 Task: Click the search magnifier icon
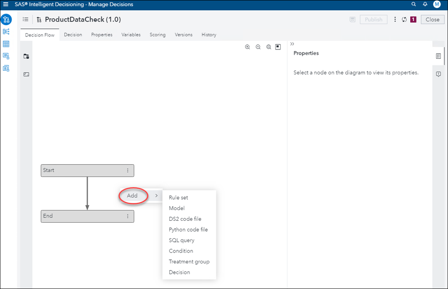click(x=413, y=4)
